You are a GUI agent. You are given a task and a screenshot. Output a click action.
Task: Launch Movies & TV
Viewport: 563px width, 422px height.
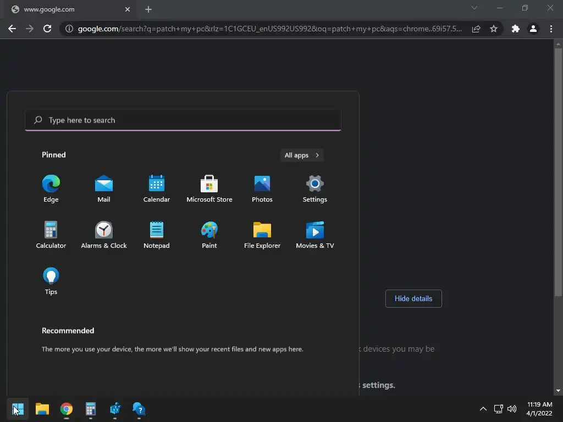click(x=315, y=235)
